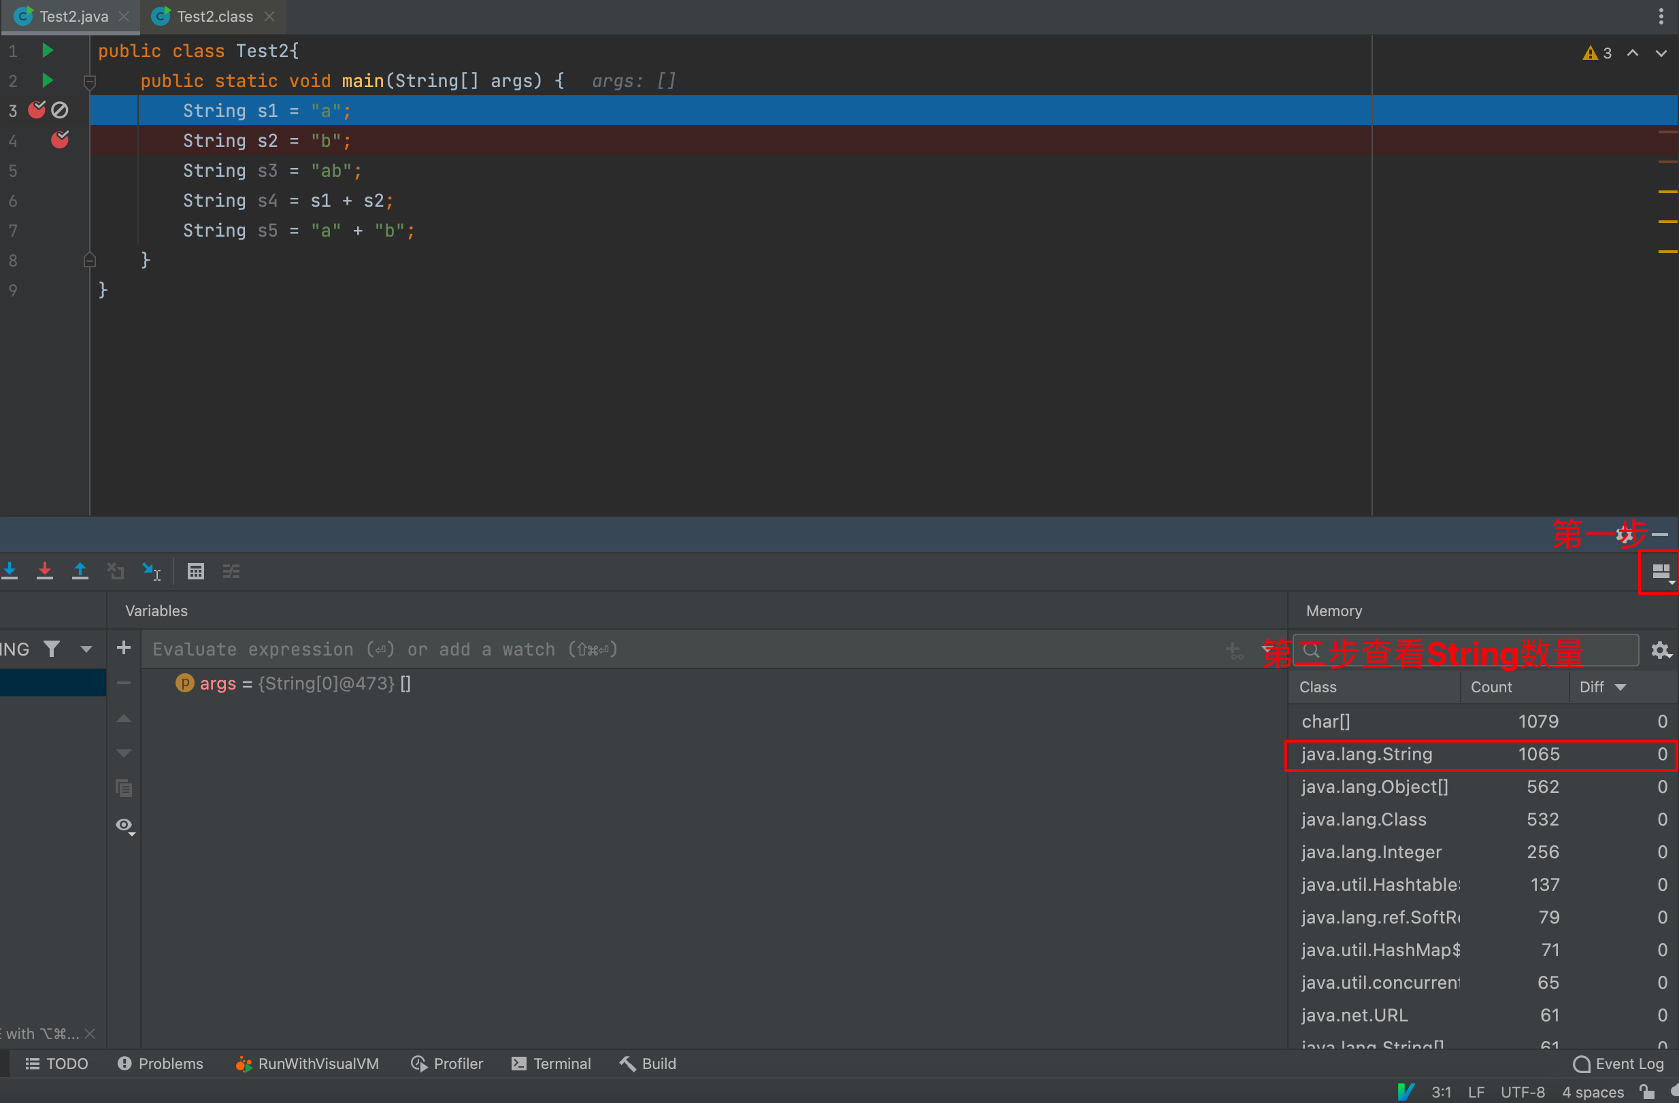This screenshot has height=1103, width=1679.
Task: Click the Run to Cursor icon
Action: tap(151, 571)
